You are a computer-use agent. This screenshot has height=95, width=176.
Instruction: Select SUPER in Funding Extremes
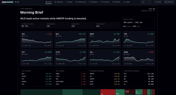pos(105,79)
